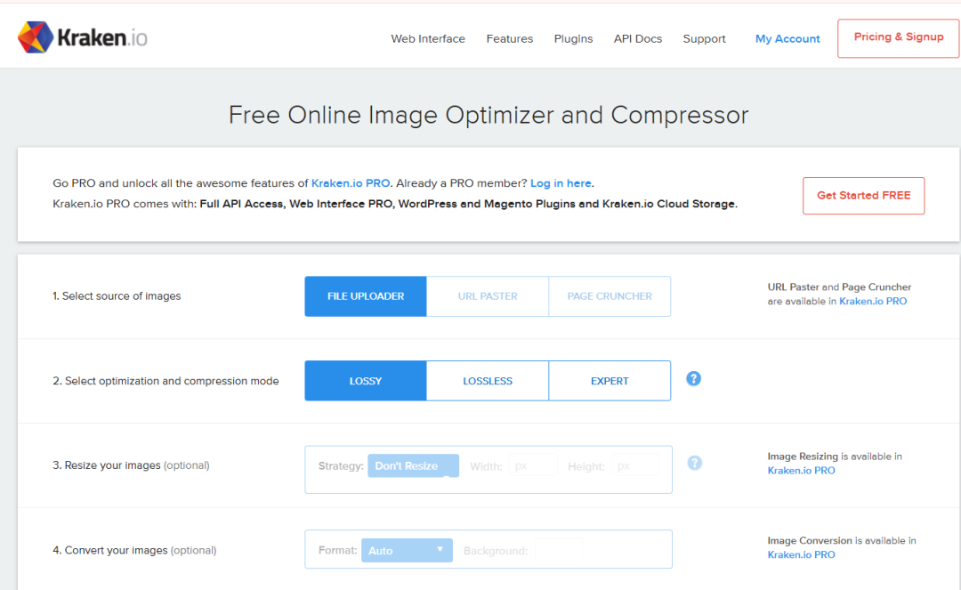Open the Plugins menu item

(573, 38)
